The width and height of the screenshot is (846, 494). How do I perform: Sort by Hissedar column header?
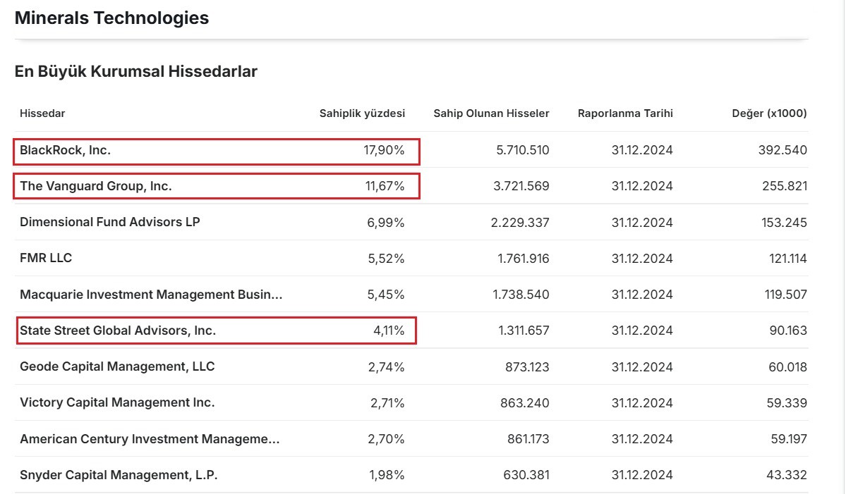[42, 113]
